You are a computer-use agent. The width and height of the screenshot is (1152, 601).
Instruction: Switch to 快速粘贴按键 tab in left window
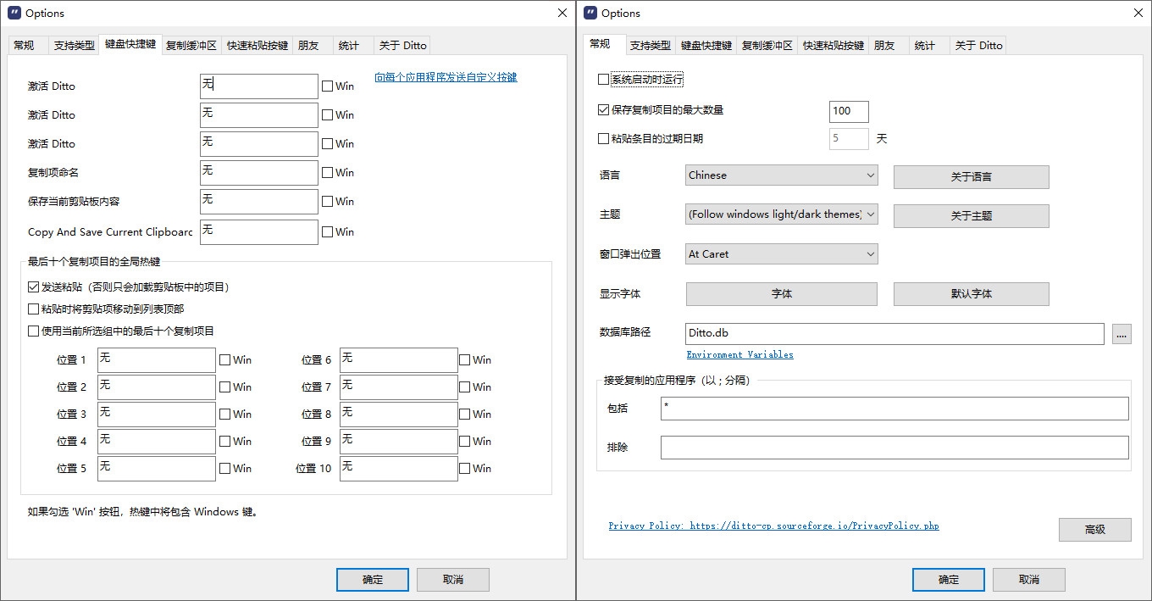(258, 46)
